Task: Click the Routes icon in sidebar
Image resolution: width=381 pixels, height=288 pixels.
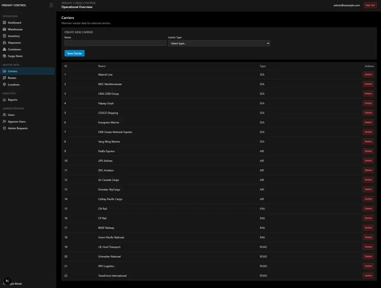Action: point(4,78)
